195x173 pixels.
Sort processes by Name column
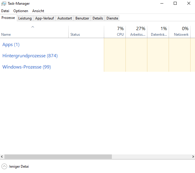coord(34,32)
